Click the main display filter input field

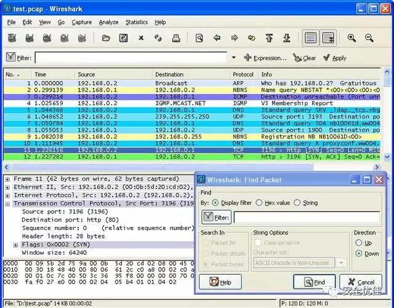pyautogui.click(x=131, y=58)
